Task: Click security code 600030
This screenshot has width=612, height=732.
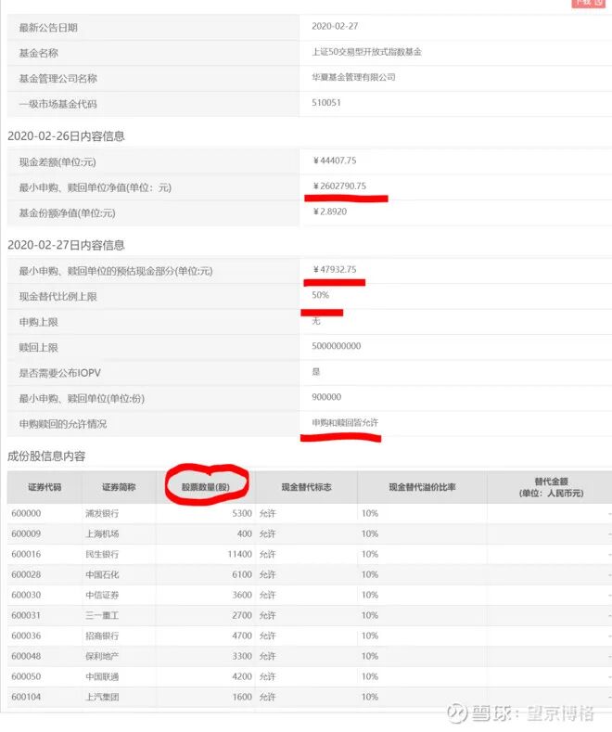Action: 26,595
